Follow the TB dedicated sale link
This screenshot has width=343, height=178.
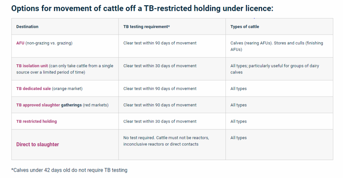[x=33, y=89]
